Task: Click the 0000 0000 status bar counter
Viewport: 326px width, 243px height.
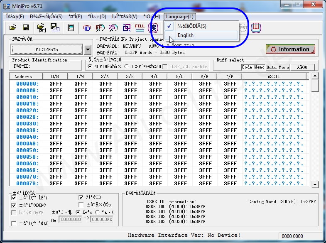Action: 292,236
